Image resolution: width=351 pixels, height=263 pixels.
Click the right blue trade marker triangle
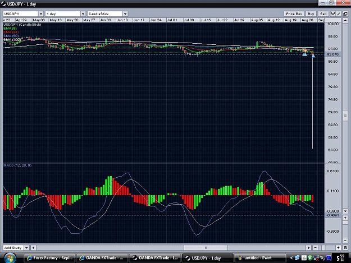tap(313, 55)
